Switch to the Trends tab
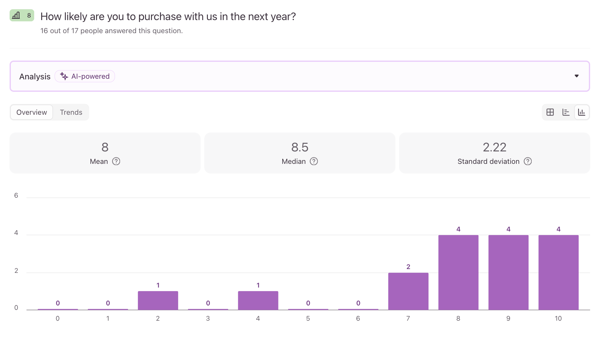This screenshot has height=343, width=601. click(x=71, y=112)
